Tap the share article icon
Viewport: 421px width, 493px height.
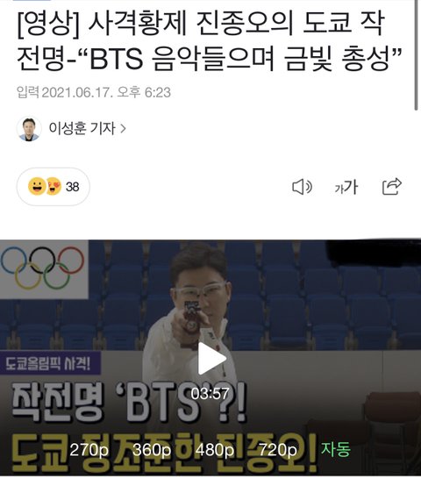tap(392, 187)
